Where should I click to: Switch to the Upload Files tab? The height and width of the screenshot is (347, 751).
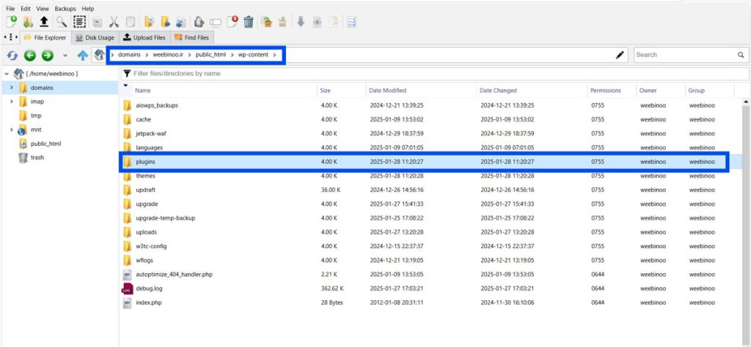[144, 37]
